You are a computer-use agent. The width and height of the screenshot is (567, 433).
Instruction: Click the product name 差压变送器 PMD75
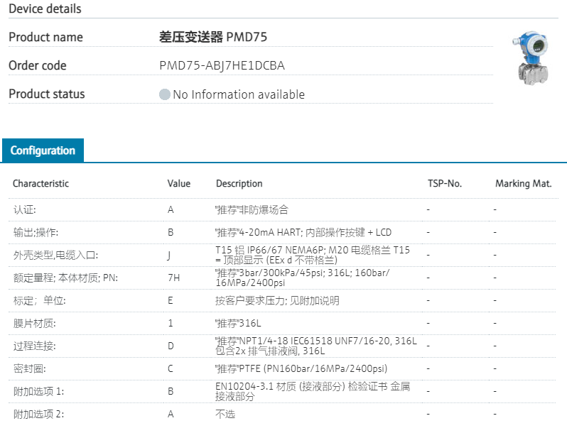pyautogui.click(x=212, y=37)
